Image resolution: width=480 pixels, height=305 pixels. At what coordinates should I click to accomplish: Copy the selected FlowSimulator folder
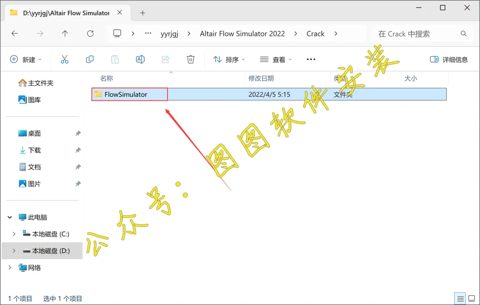pyautogui.click(x=90, y=59)
